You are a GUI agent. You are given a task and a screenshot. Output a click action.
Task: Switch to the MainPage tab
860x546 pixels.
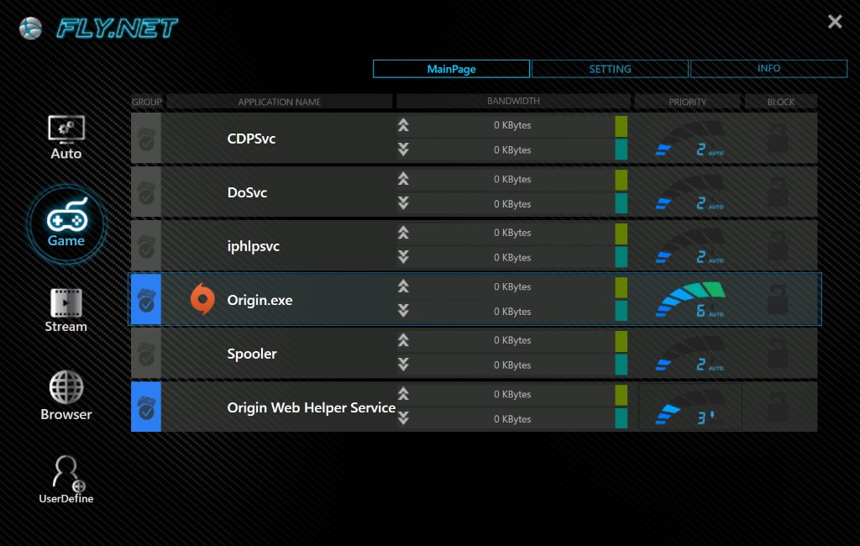click(x=451, y=69)
